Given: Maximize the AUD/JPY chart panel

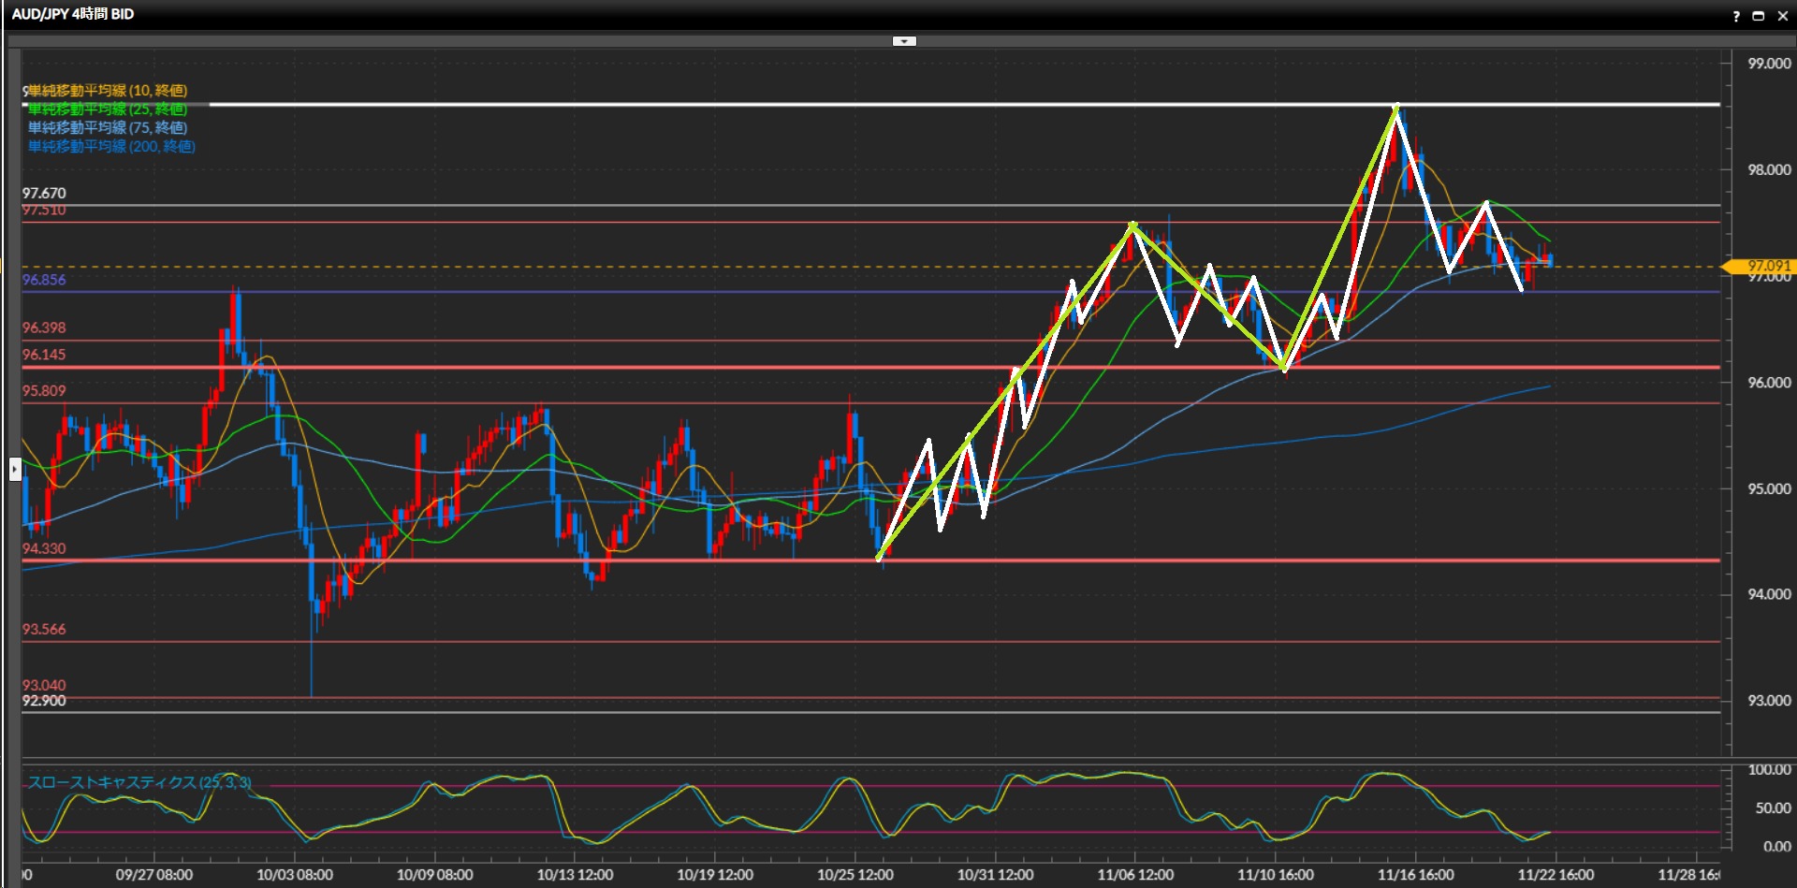Looking at the screenshot, I should click(x=1759, y=16).
